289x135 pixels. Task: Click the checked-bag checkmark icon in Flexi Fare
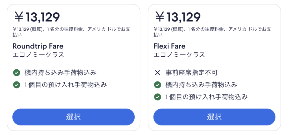(157, 97)
